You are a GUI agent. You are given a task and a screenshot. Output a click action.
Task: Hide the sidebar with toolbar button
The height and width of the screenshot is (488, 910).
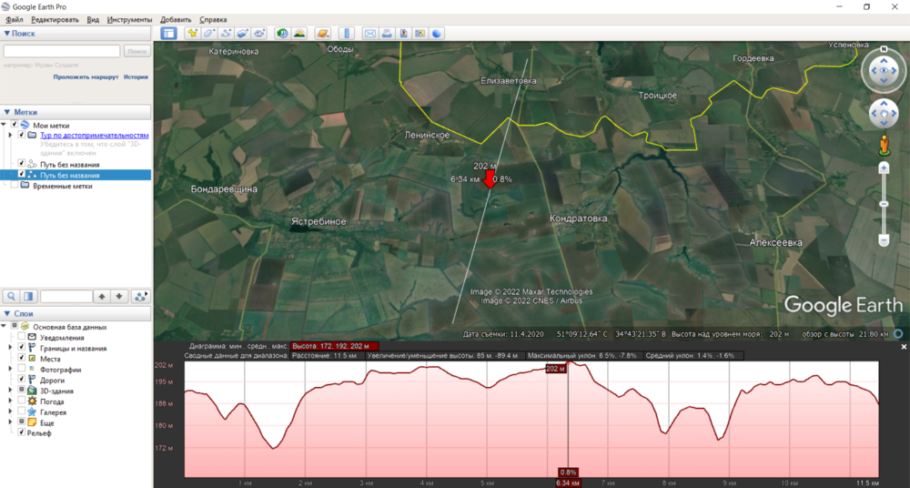pos(168,34)
